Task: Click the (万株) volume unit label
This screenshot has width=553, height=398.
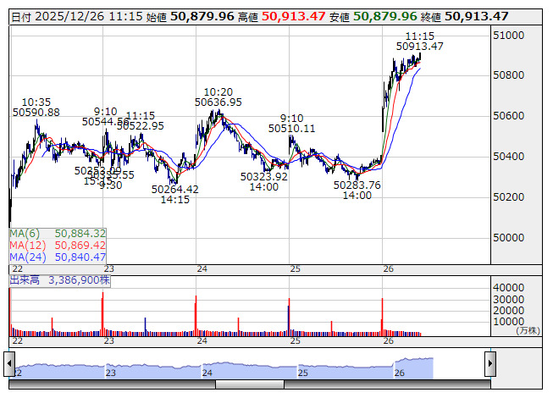Action: click(528, 330)
